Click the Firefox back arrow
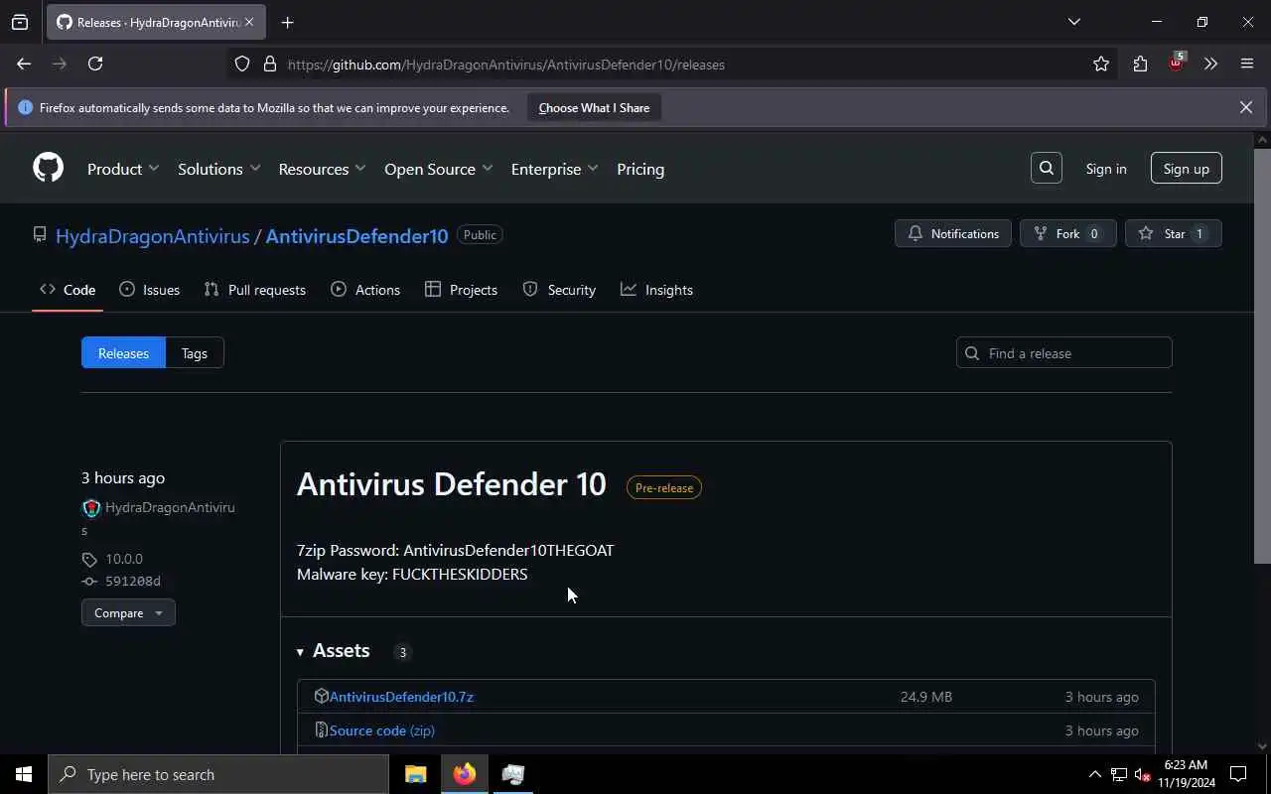This screenshot has height=794, width=1271. click(x=24, y=64)
